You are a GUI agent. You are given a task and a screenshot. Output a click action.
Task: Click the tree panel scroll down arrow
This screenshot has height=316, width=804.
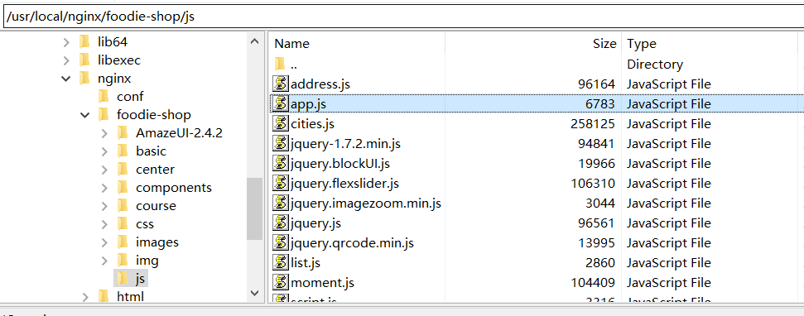click(254, 293)
